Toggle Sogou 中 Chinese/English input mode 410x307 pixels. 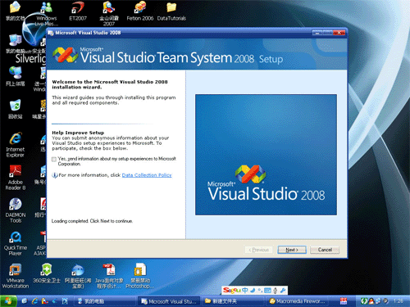click(x=245, y=291)
